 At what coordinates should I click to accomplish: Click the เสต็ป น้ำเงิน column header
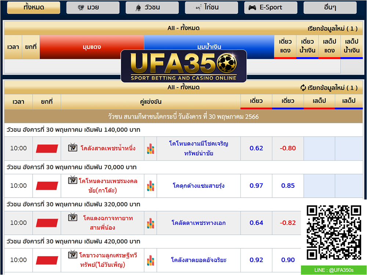352,46
